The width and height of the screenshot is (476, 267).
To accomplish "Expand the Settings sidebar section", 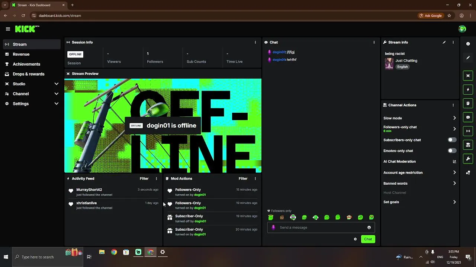I will (x=56, y=104).
